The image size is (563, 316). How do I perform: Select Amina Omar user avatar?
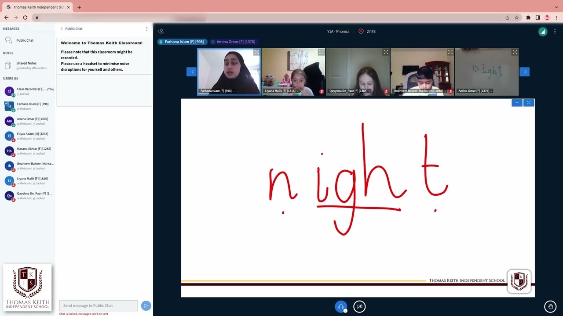click(9, 121)
